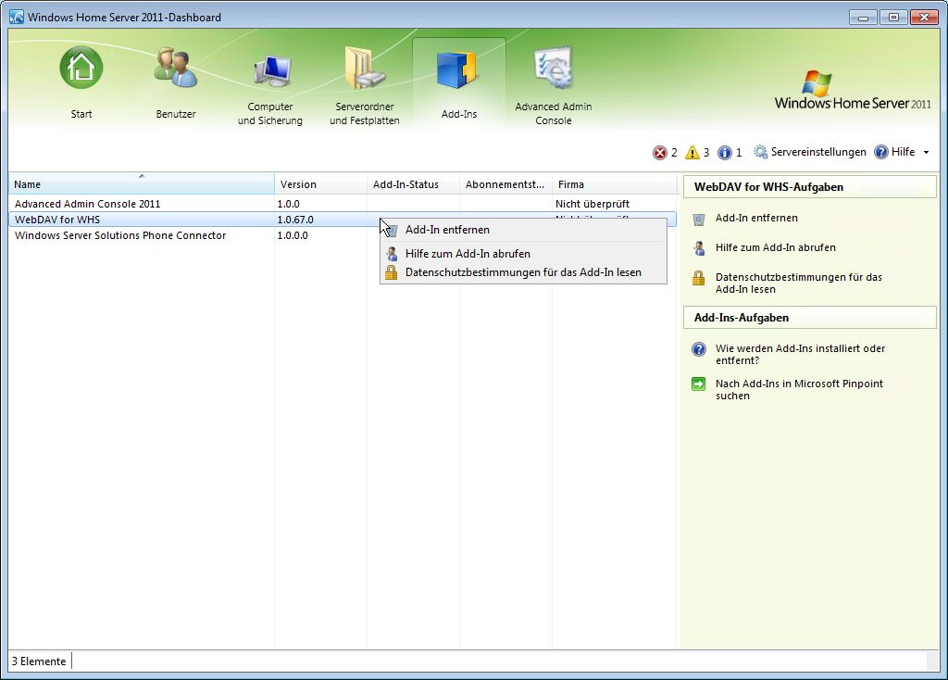
Task: Click Add-In entfernen link in task pane
Action: pyautogui.click(x=756, y=218)
